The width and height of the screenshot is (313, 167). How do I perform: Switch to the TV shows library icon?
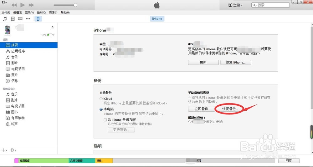click(20, 19)
